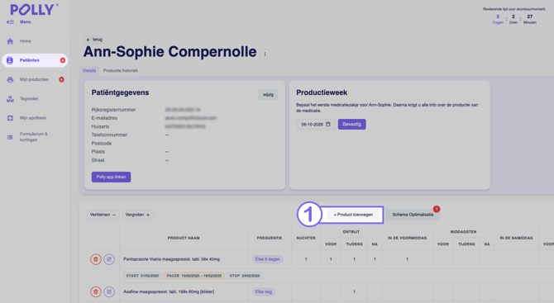
Task: Click the Rijksregisternummer label
Action: [113, 110]
